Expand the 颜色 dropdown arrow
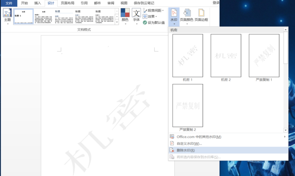295x176 pixels. [x=125, y=24]
